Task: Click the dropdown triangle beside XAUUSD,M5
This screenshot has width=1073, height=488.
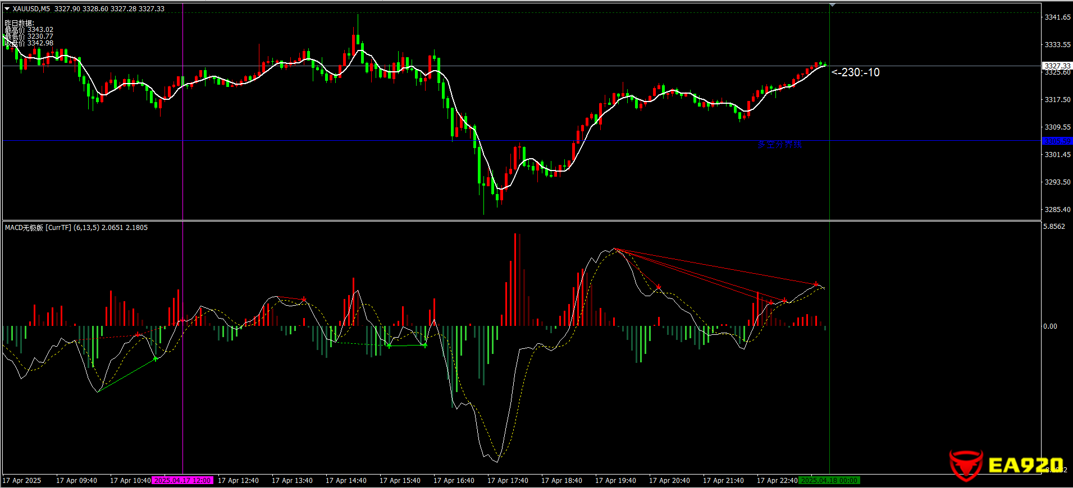Action: [x=7, y=9]
